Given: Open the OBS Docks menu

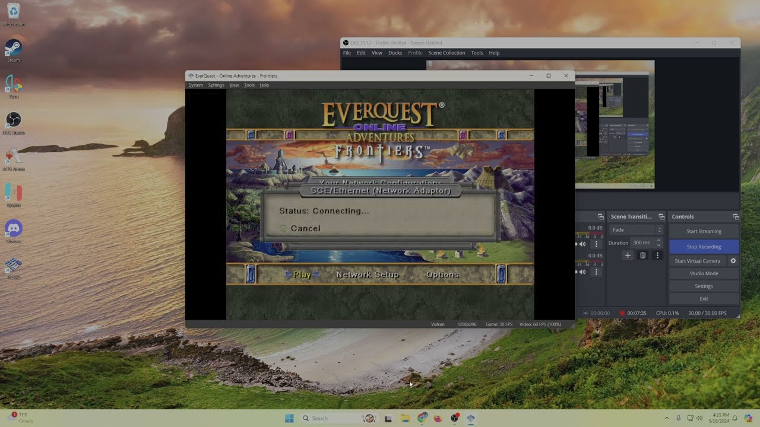Looking at the screenshot, I should coord(395,53).
